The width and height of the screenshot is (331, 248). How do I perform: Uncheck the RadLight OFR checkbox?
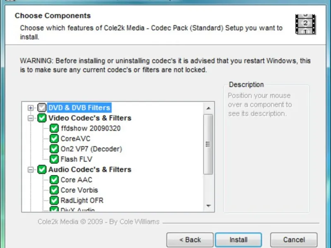pos(54,200)
